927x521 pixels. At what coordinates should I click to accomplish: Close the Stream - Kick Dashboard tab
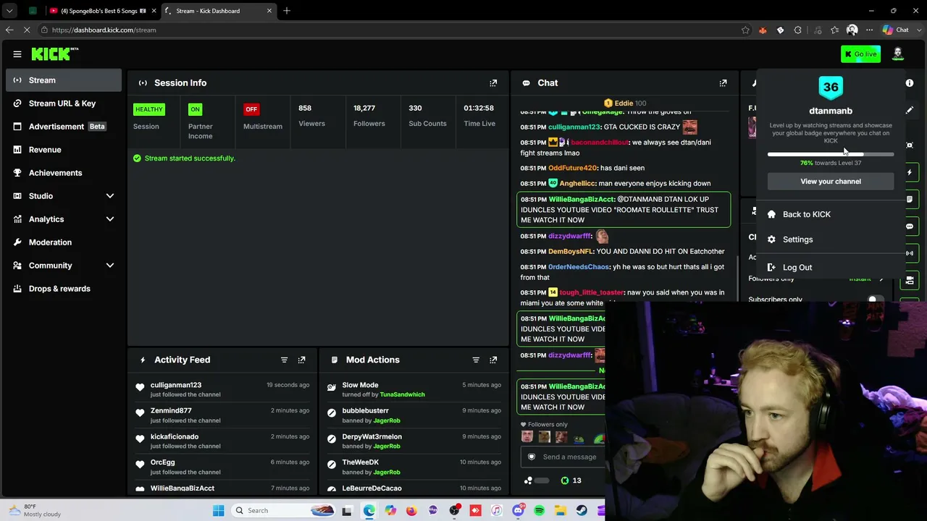269,11
